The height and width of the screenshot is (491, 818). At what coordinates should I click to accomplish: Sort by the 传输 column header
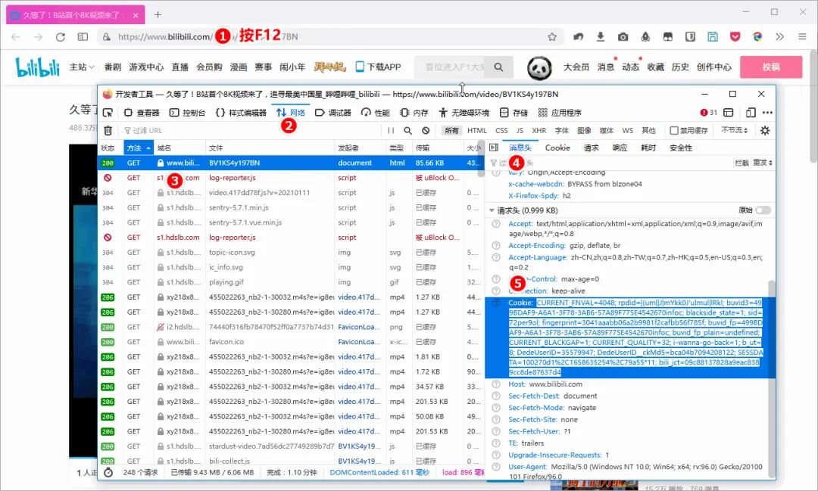tap(437, 148)
